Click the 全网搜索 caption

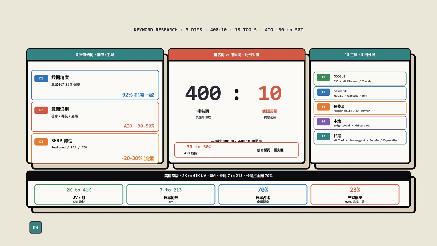263,202
